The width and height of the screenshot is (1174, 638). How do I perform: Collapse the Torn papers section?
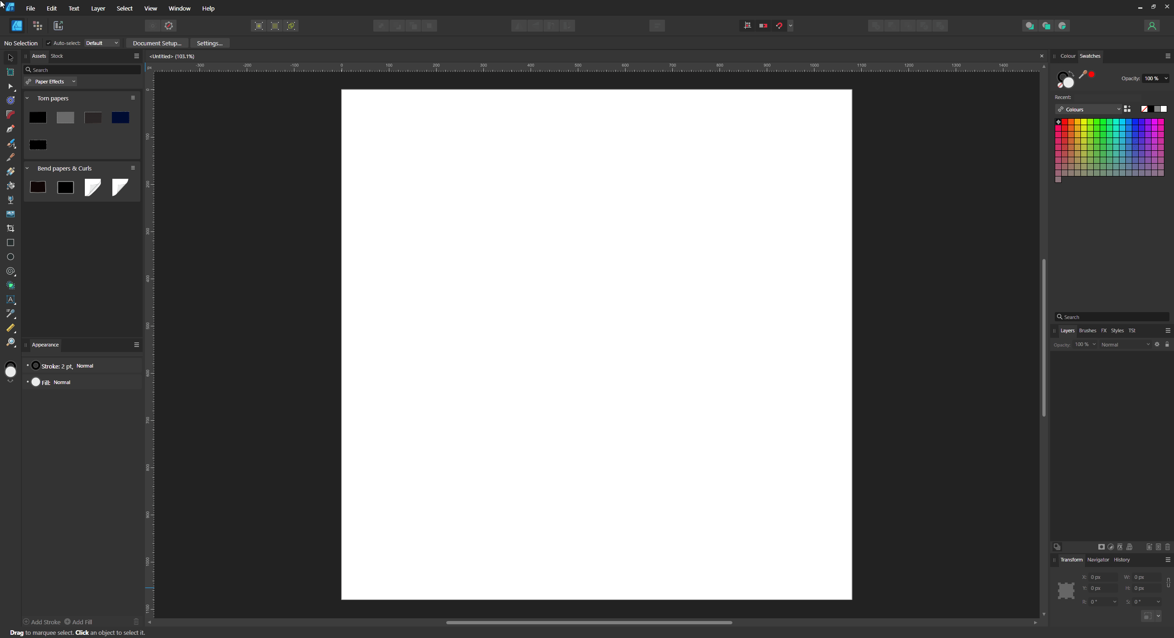(x=27, y=98)
